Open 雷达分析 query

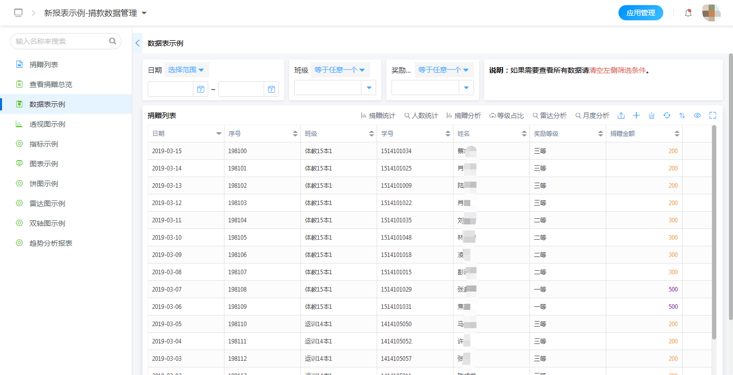[549, 116]
